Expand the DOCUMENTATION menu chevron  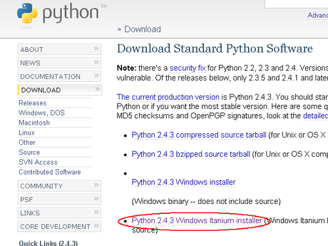[96, 75]
